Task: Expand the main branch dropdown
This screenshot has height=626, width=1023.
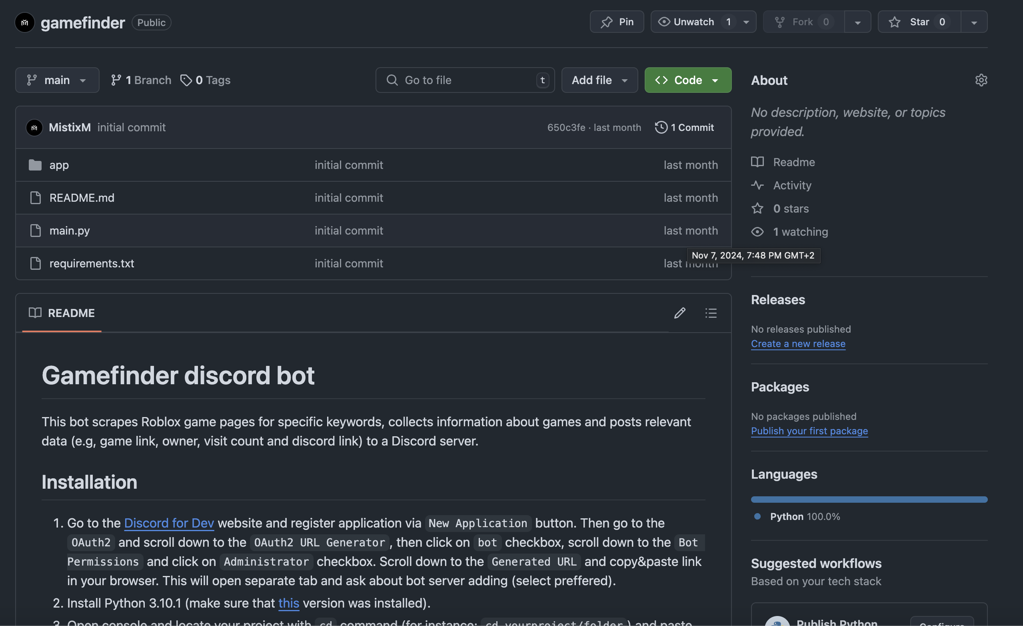Action: [x=57, y=80]
